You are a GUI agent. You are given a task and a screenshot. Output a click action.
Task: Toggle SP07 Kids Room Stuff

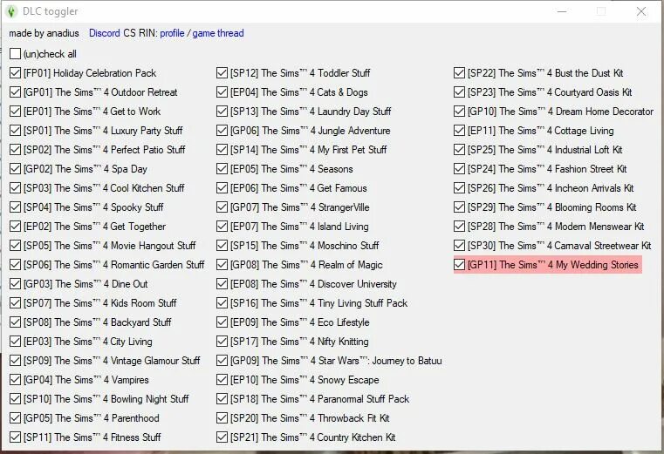pyautogui.click(x=15, y=303)
